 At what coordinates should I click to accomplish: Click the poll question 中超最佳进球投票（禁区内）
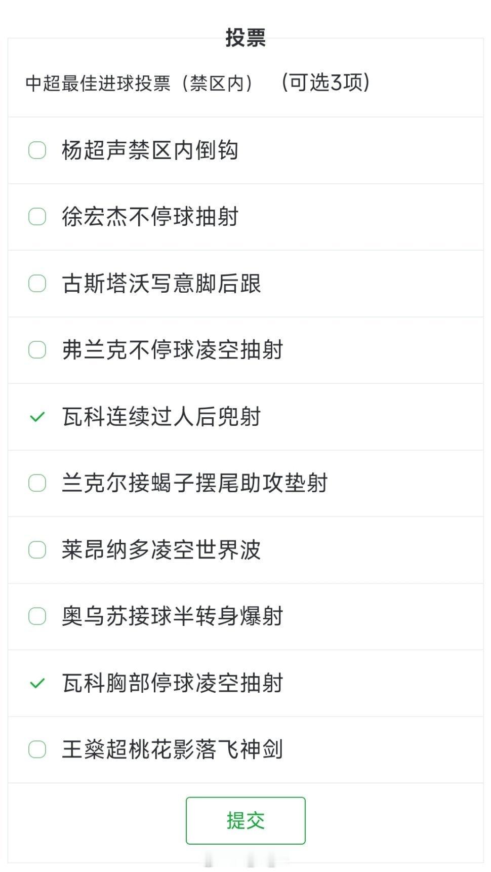point(140,84)
